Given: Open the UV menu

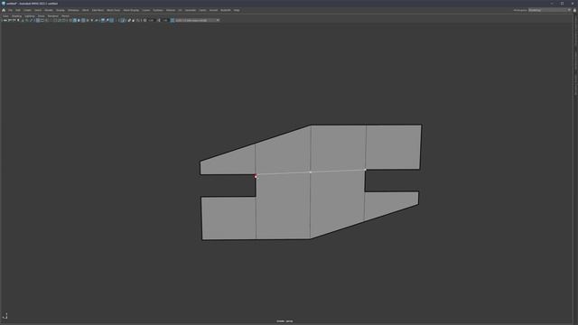Looking at the screenshot, I should pos(181,10).
